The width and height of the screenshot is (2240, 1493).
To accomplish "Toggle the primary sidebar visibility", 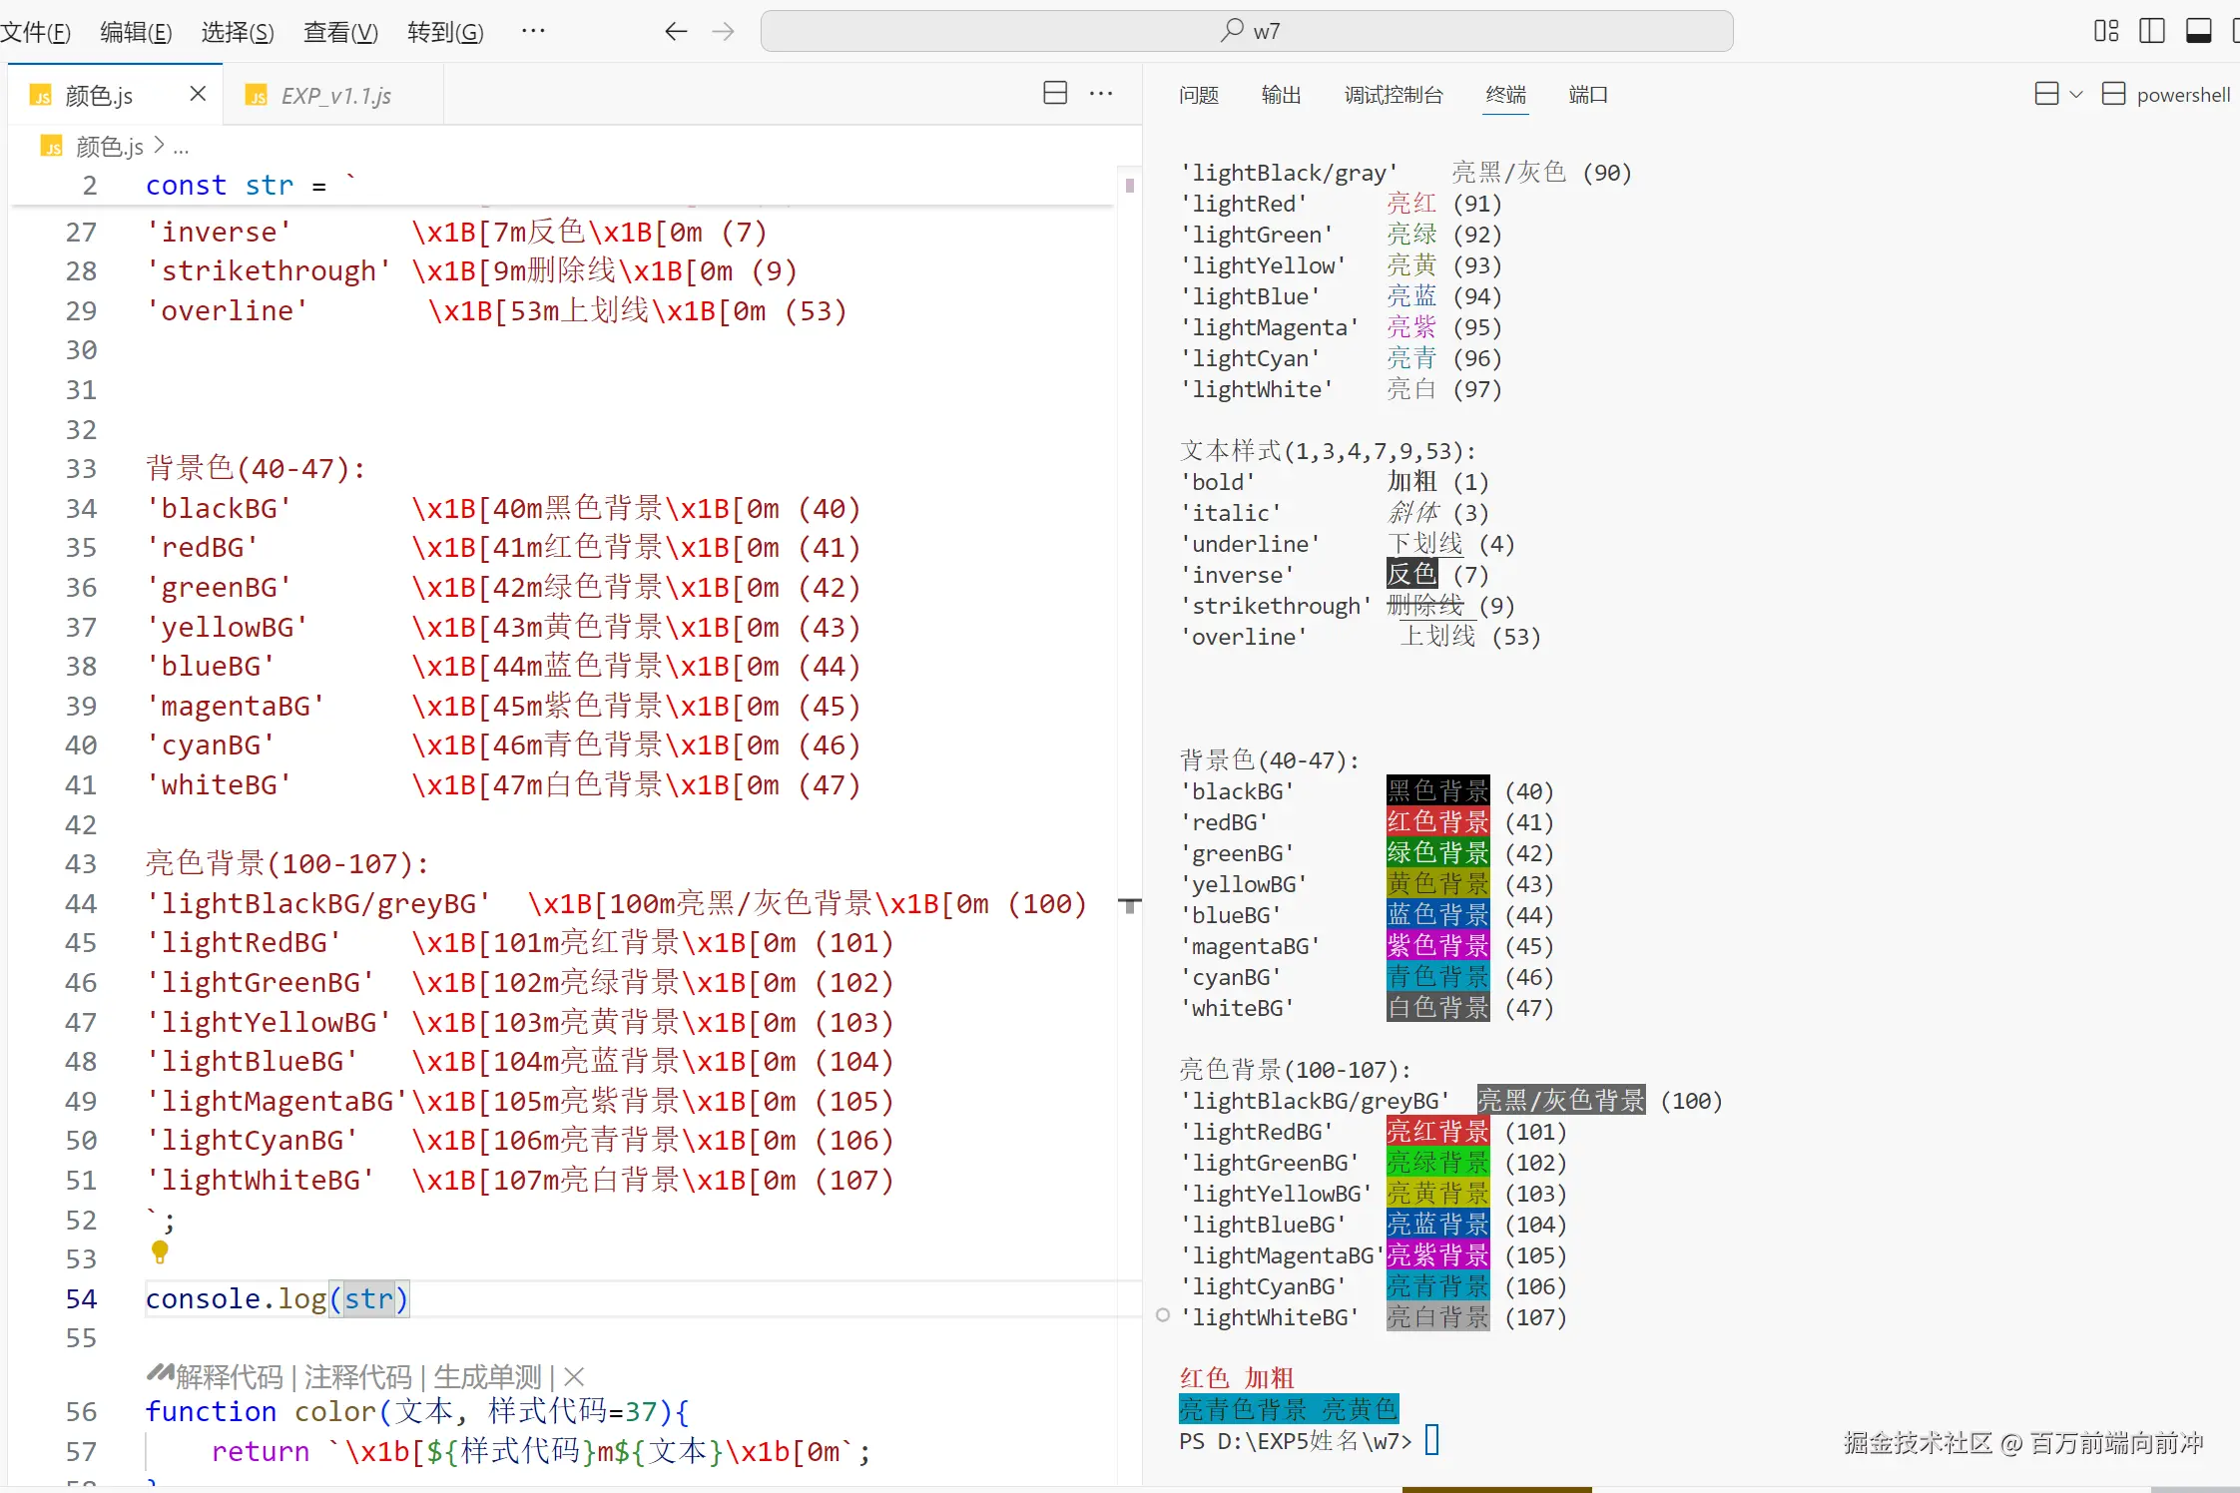I will click(x=2152, y=32).
